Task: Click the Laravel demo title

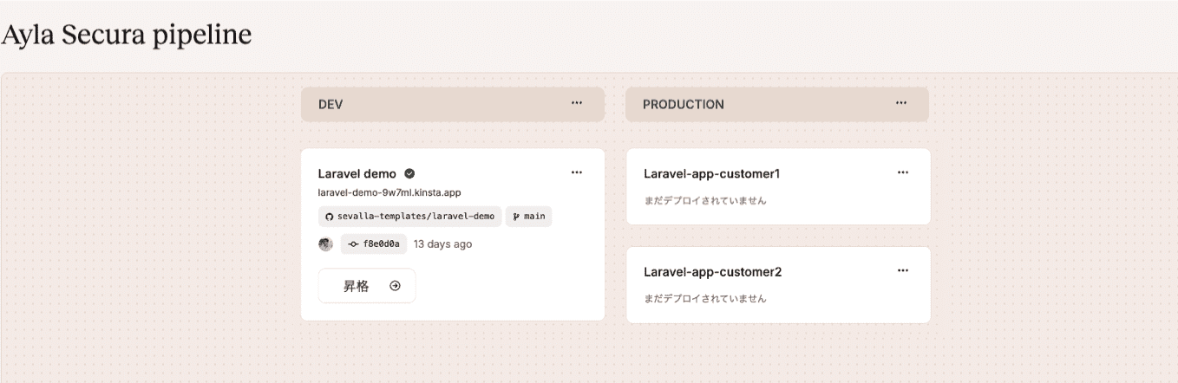Action: click(x=357, y=173)
